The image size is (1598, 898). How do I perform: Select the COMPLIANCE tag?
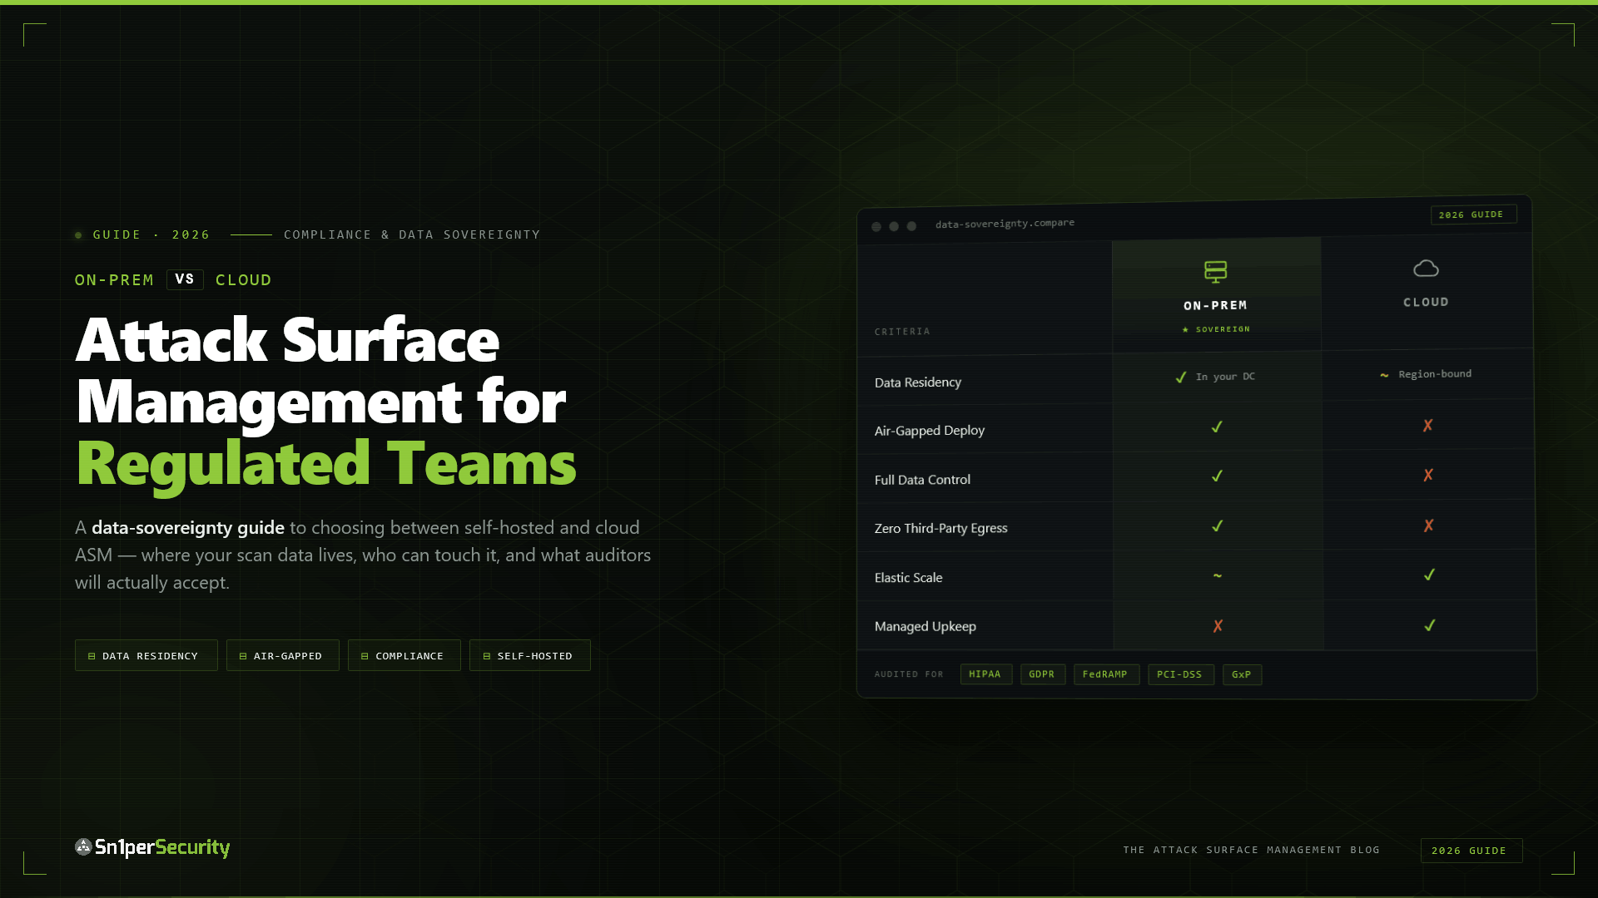(x=404, y=655)
